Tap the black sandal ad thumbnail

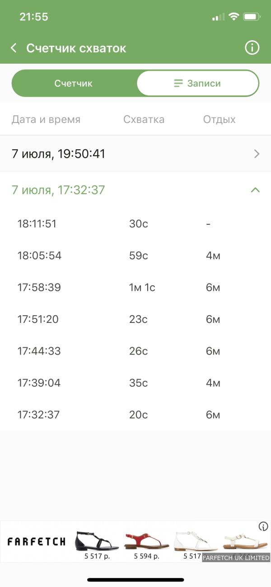pos(97,541)
